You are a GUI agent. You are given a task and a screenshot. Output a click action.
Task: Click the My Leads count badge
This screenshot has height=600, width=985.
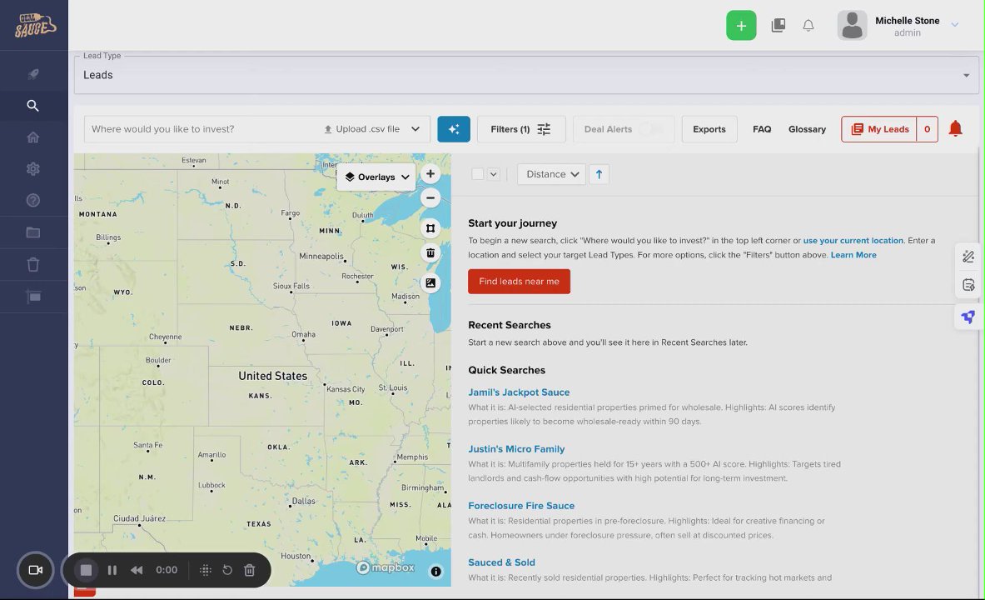tap(927, 129)
